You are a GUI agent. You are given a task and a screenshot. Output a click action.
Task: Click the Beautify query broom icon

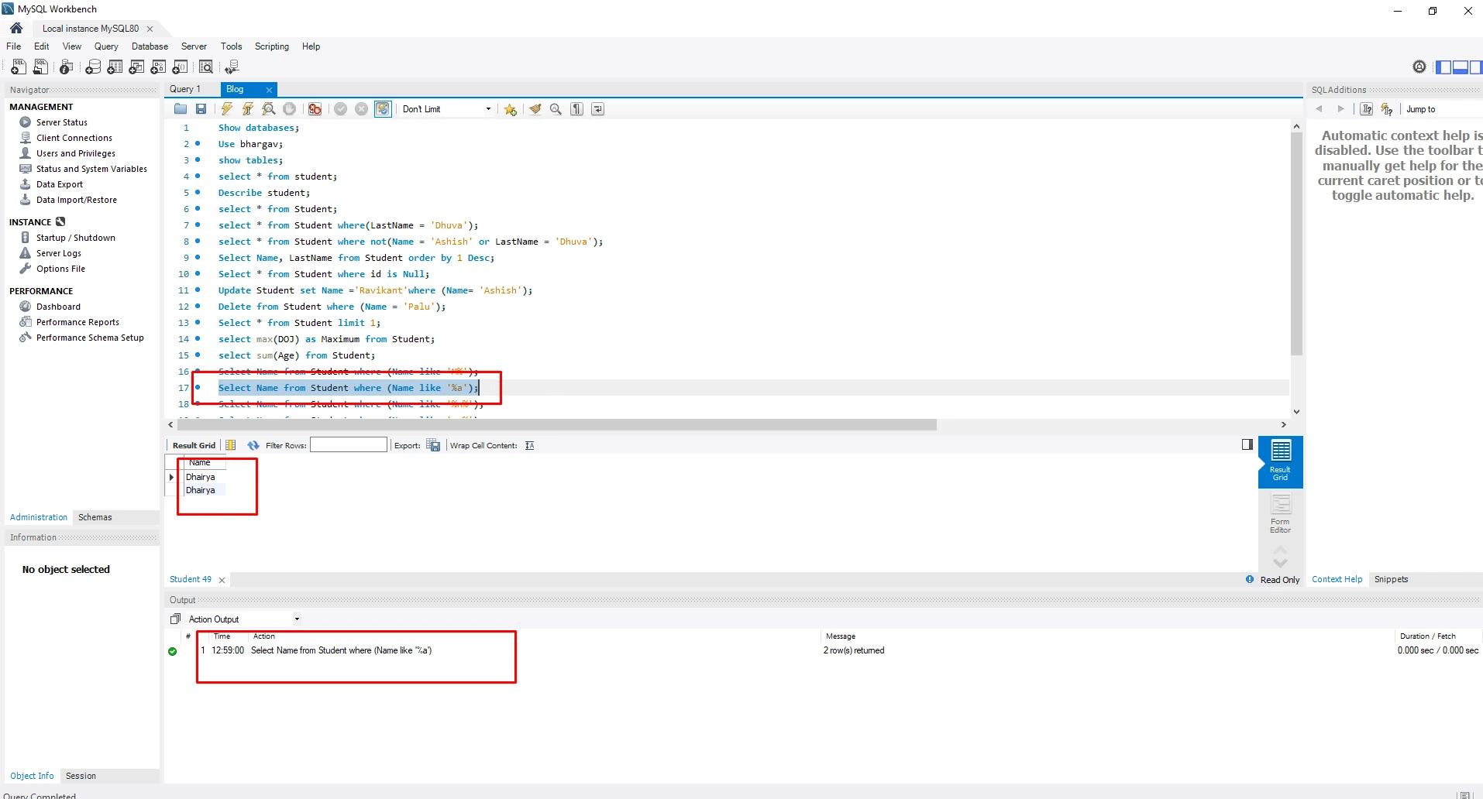(535, 109)
